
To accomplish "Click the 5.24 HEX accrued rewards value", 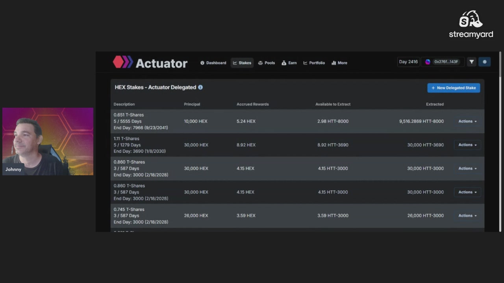I will click(x=246, y=121).
